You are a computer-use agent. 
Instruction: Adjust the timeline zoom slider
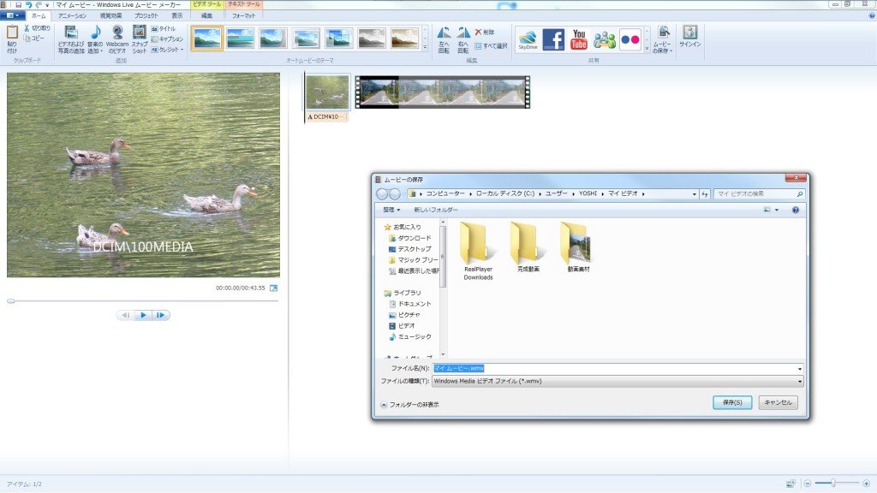(x=832, y=483)
